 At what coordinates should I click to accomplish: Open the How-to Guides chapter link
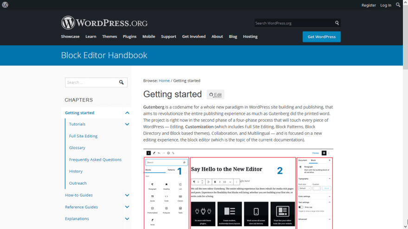pyautogui.click(x=79, y=195)
